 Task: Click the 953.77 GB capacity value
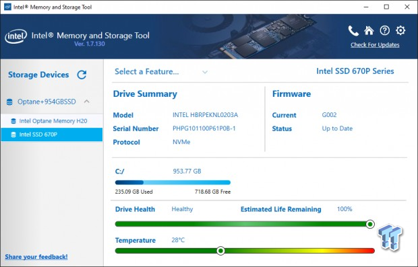(x=187, y=171)
